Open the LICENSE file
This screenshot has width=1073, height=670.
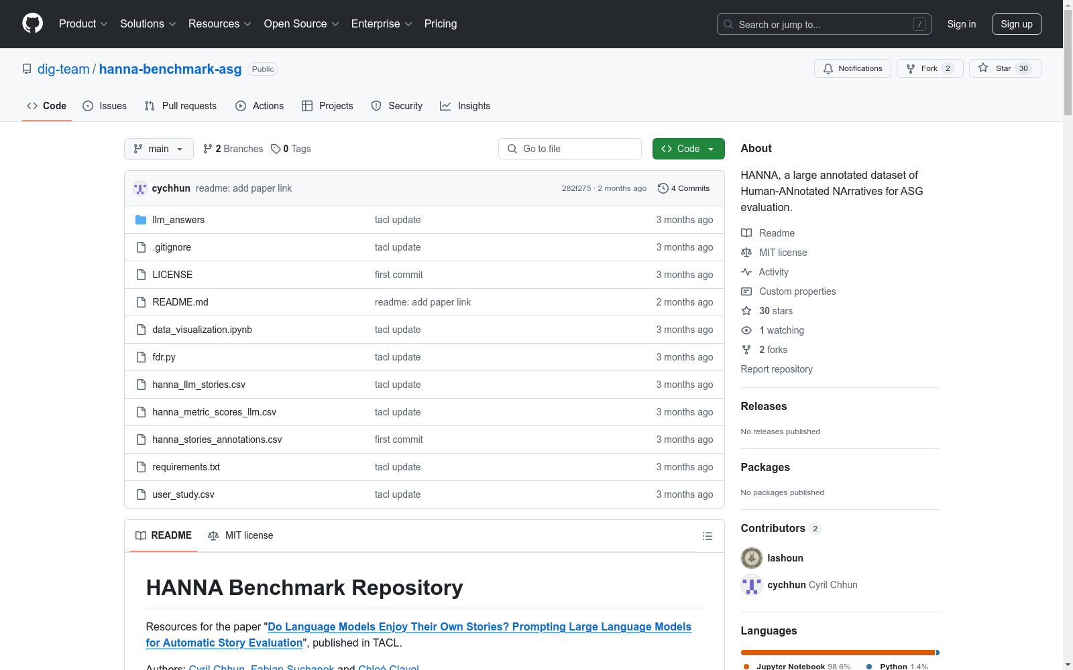coord(172,275)
